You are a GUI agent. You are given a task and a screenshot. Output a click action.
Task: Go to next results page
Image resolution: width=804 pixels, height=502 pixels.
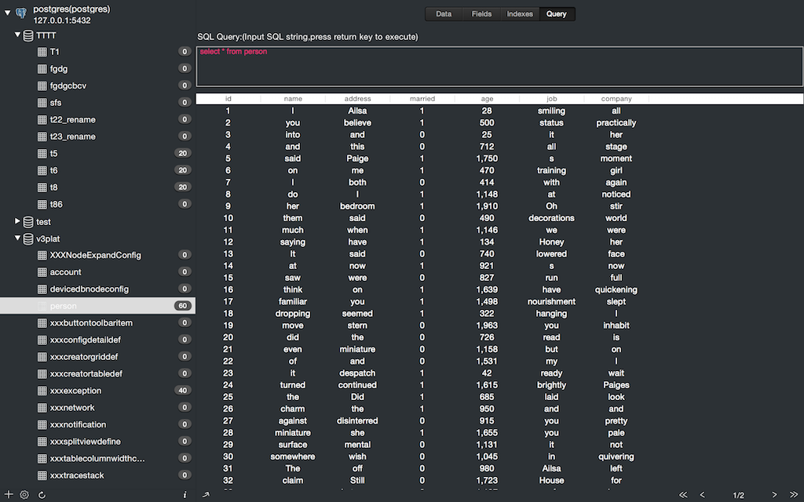pyautogui.click(x=774, y=495)
